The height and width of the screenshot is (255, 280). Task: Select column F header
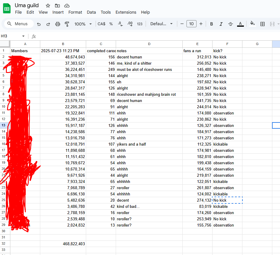[227, 44]
